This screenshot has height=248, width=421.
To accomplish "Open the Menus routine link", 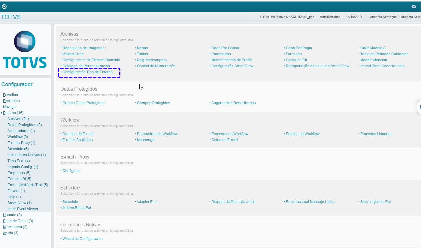I will [142, 48].
